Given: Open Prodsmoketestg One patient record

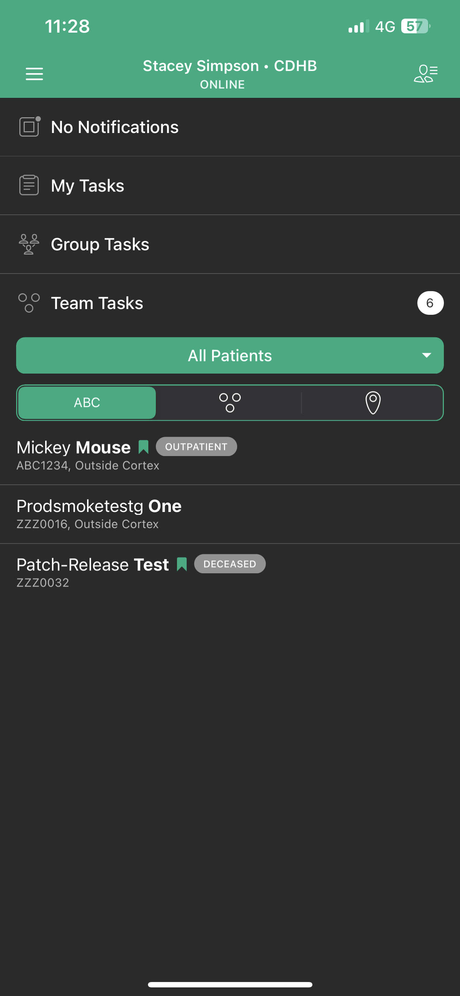Looking at the screenshot, I should 99,514.
